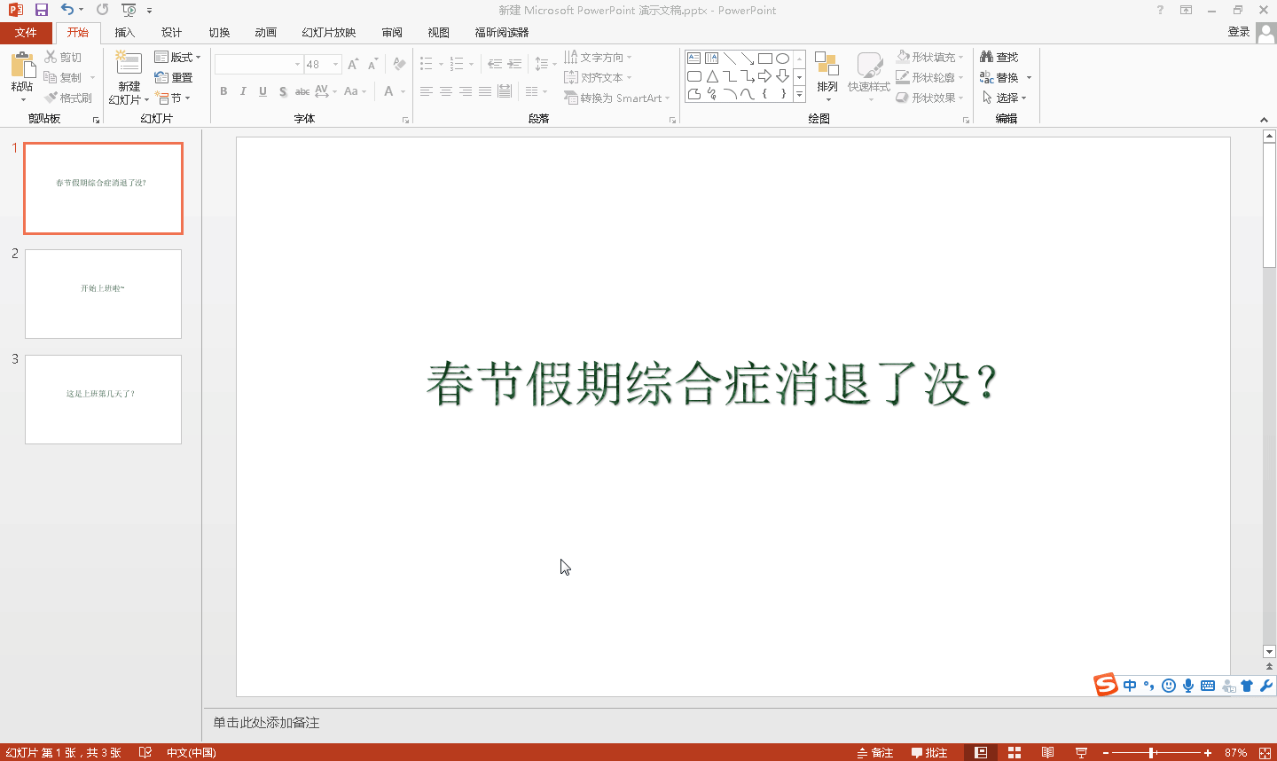Screen dimensions: 1277x761
Task: Click the New Slide (新建幻灯片) icon
Action: click(129, 66)
